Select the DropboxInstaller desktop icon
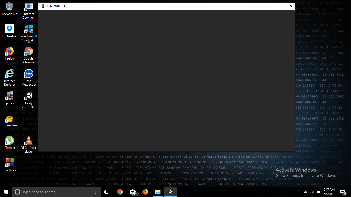The image size is (351, 197). coord(10,31)
